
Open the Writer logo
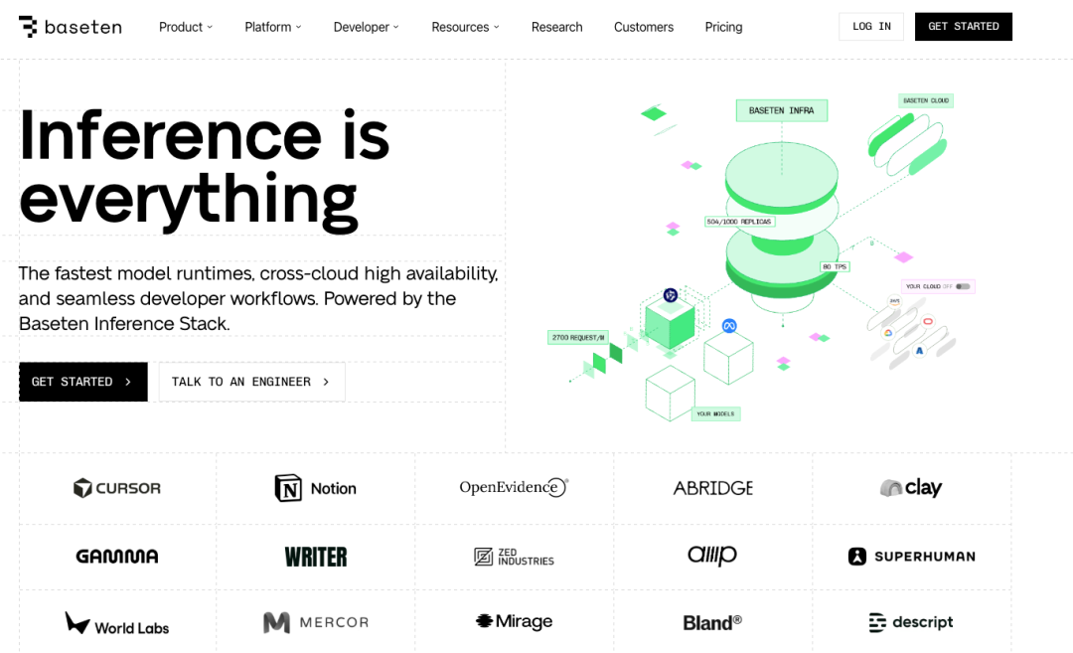point(316,557)
